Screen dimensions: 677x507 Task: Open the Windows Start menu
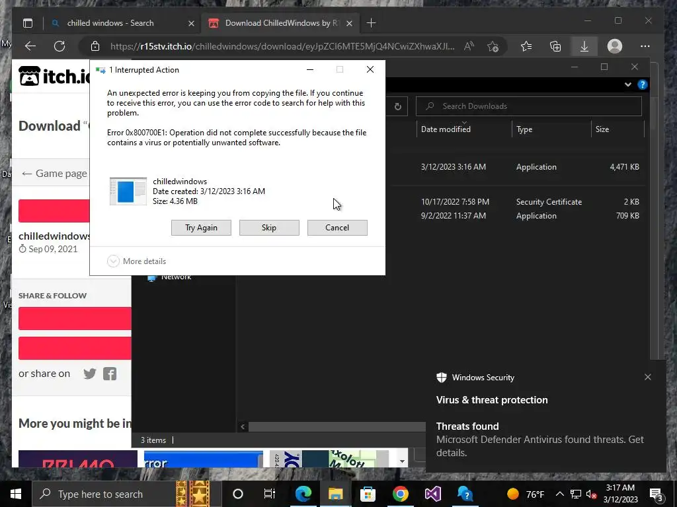point(16,494)
